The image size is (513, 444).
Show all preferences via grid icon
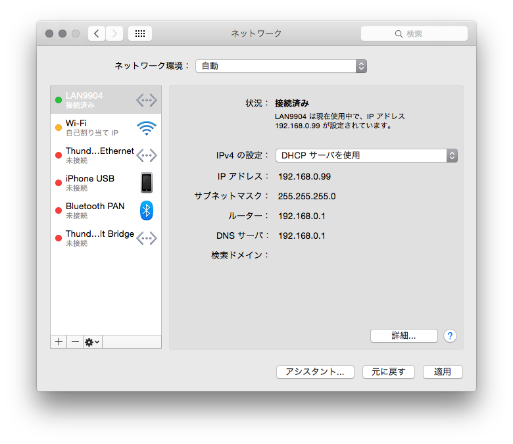coord(140,34)
